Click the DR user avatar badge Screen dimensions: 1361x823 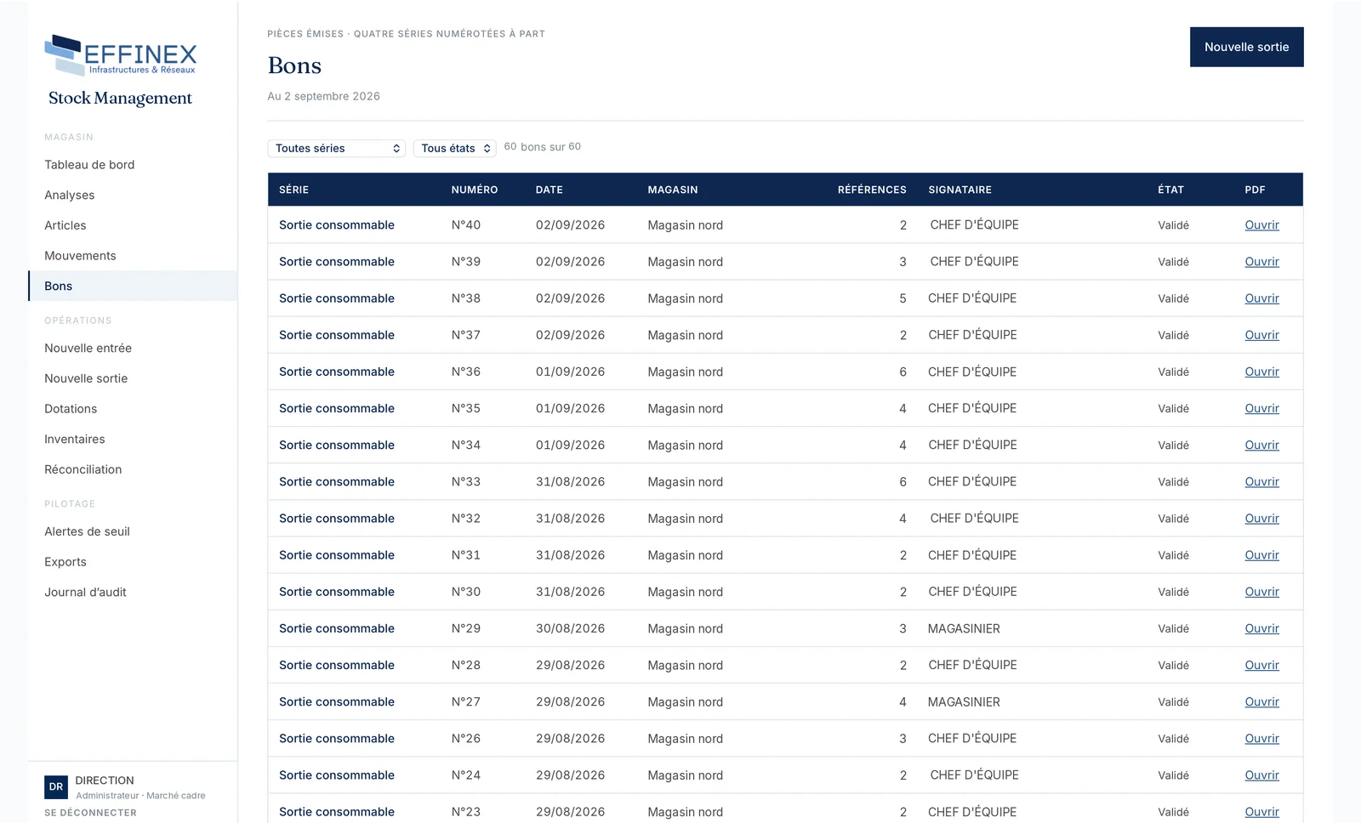pyautogui.click(x=56, y=787)
